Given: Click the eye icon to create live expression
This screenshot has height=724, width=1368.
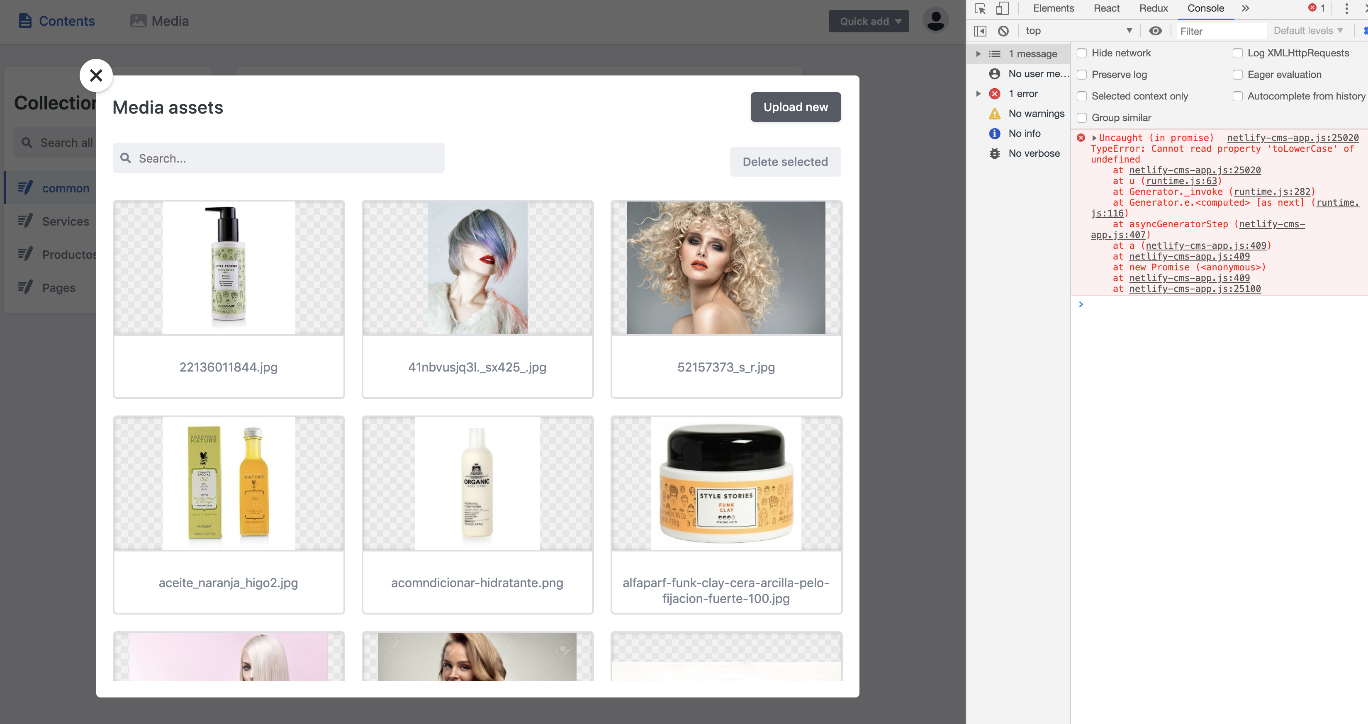Looking at the screenshot, I should [1156, 31].
